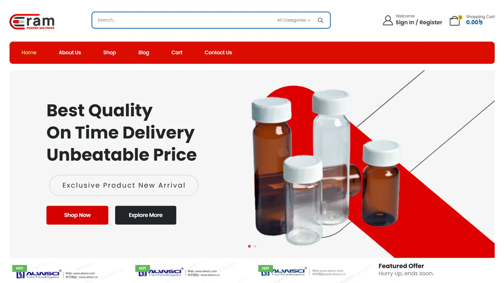The image size is (504, 283).
Task: Click the search magnifier icon
Action: coord(321,20)
